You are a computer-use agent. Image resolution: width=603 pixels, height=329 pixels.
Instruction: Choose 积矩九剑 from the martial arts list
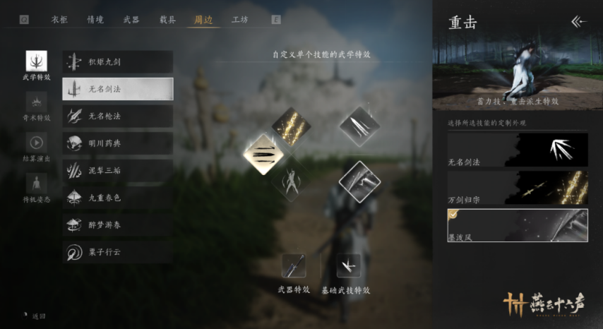pyautogui.click(x=118, y=62)
